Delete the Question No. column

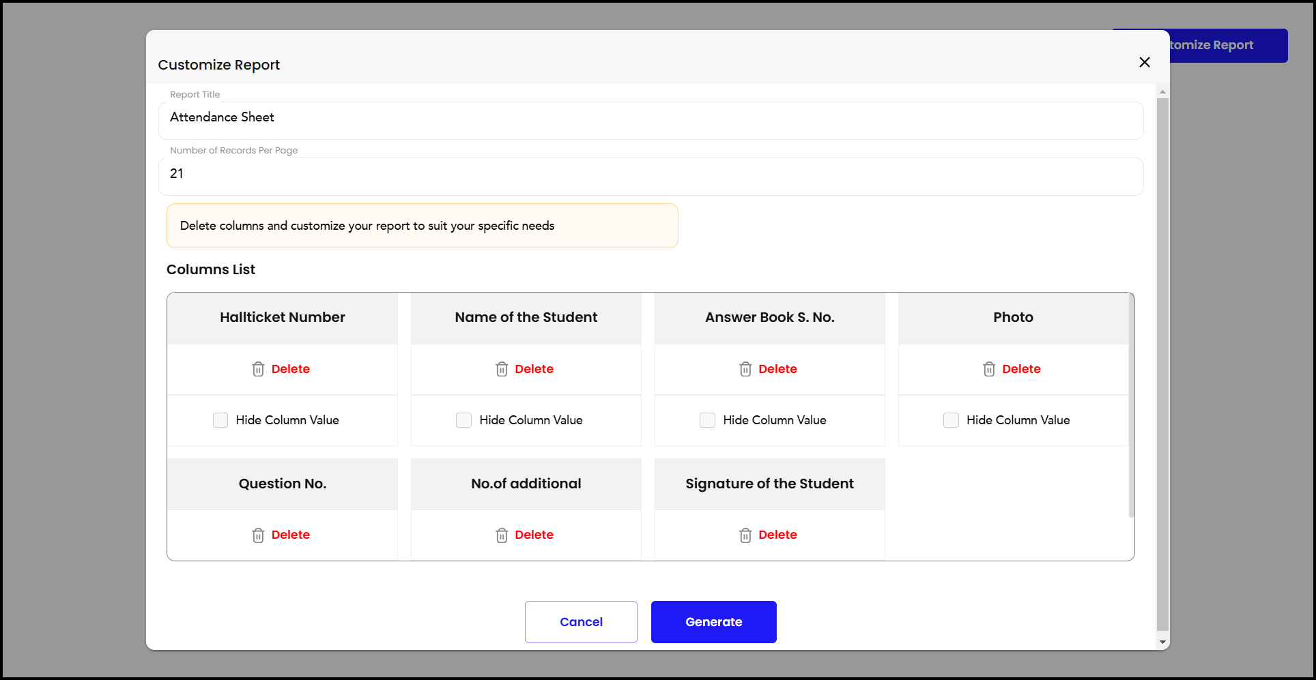pyautogui.click(x=291, y=535)
